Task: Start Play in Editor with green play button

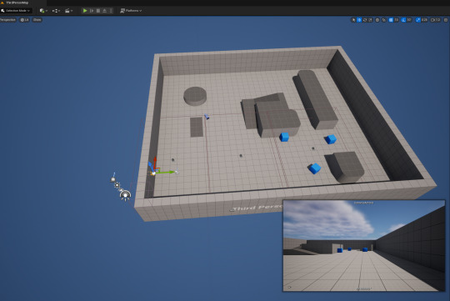Action: [85, 11]
